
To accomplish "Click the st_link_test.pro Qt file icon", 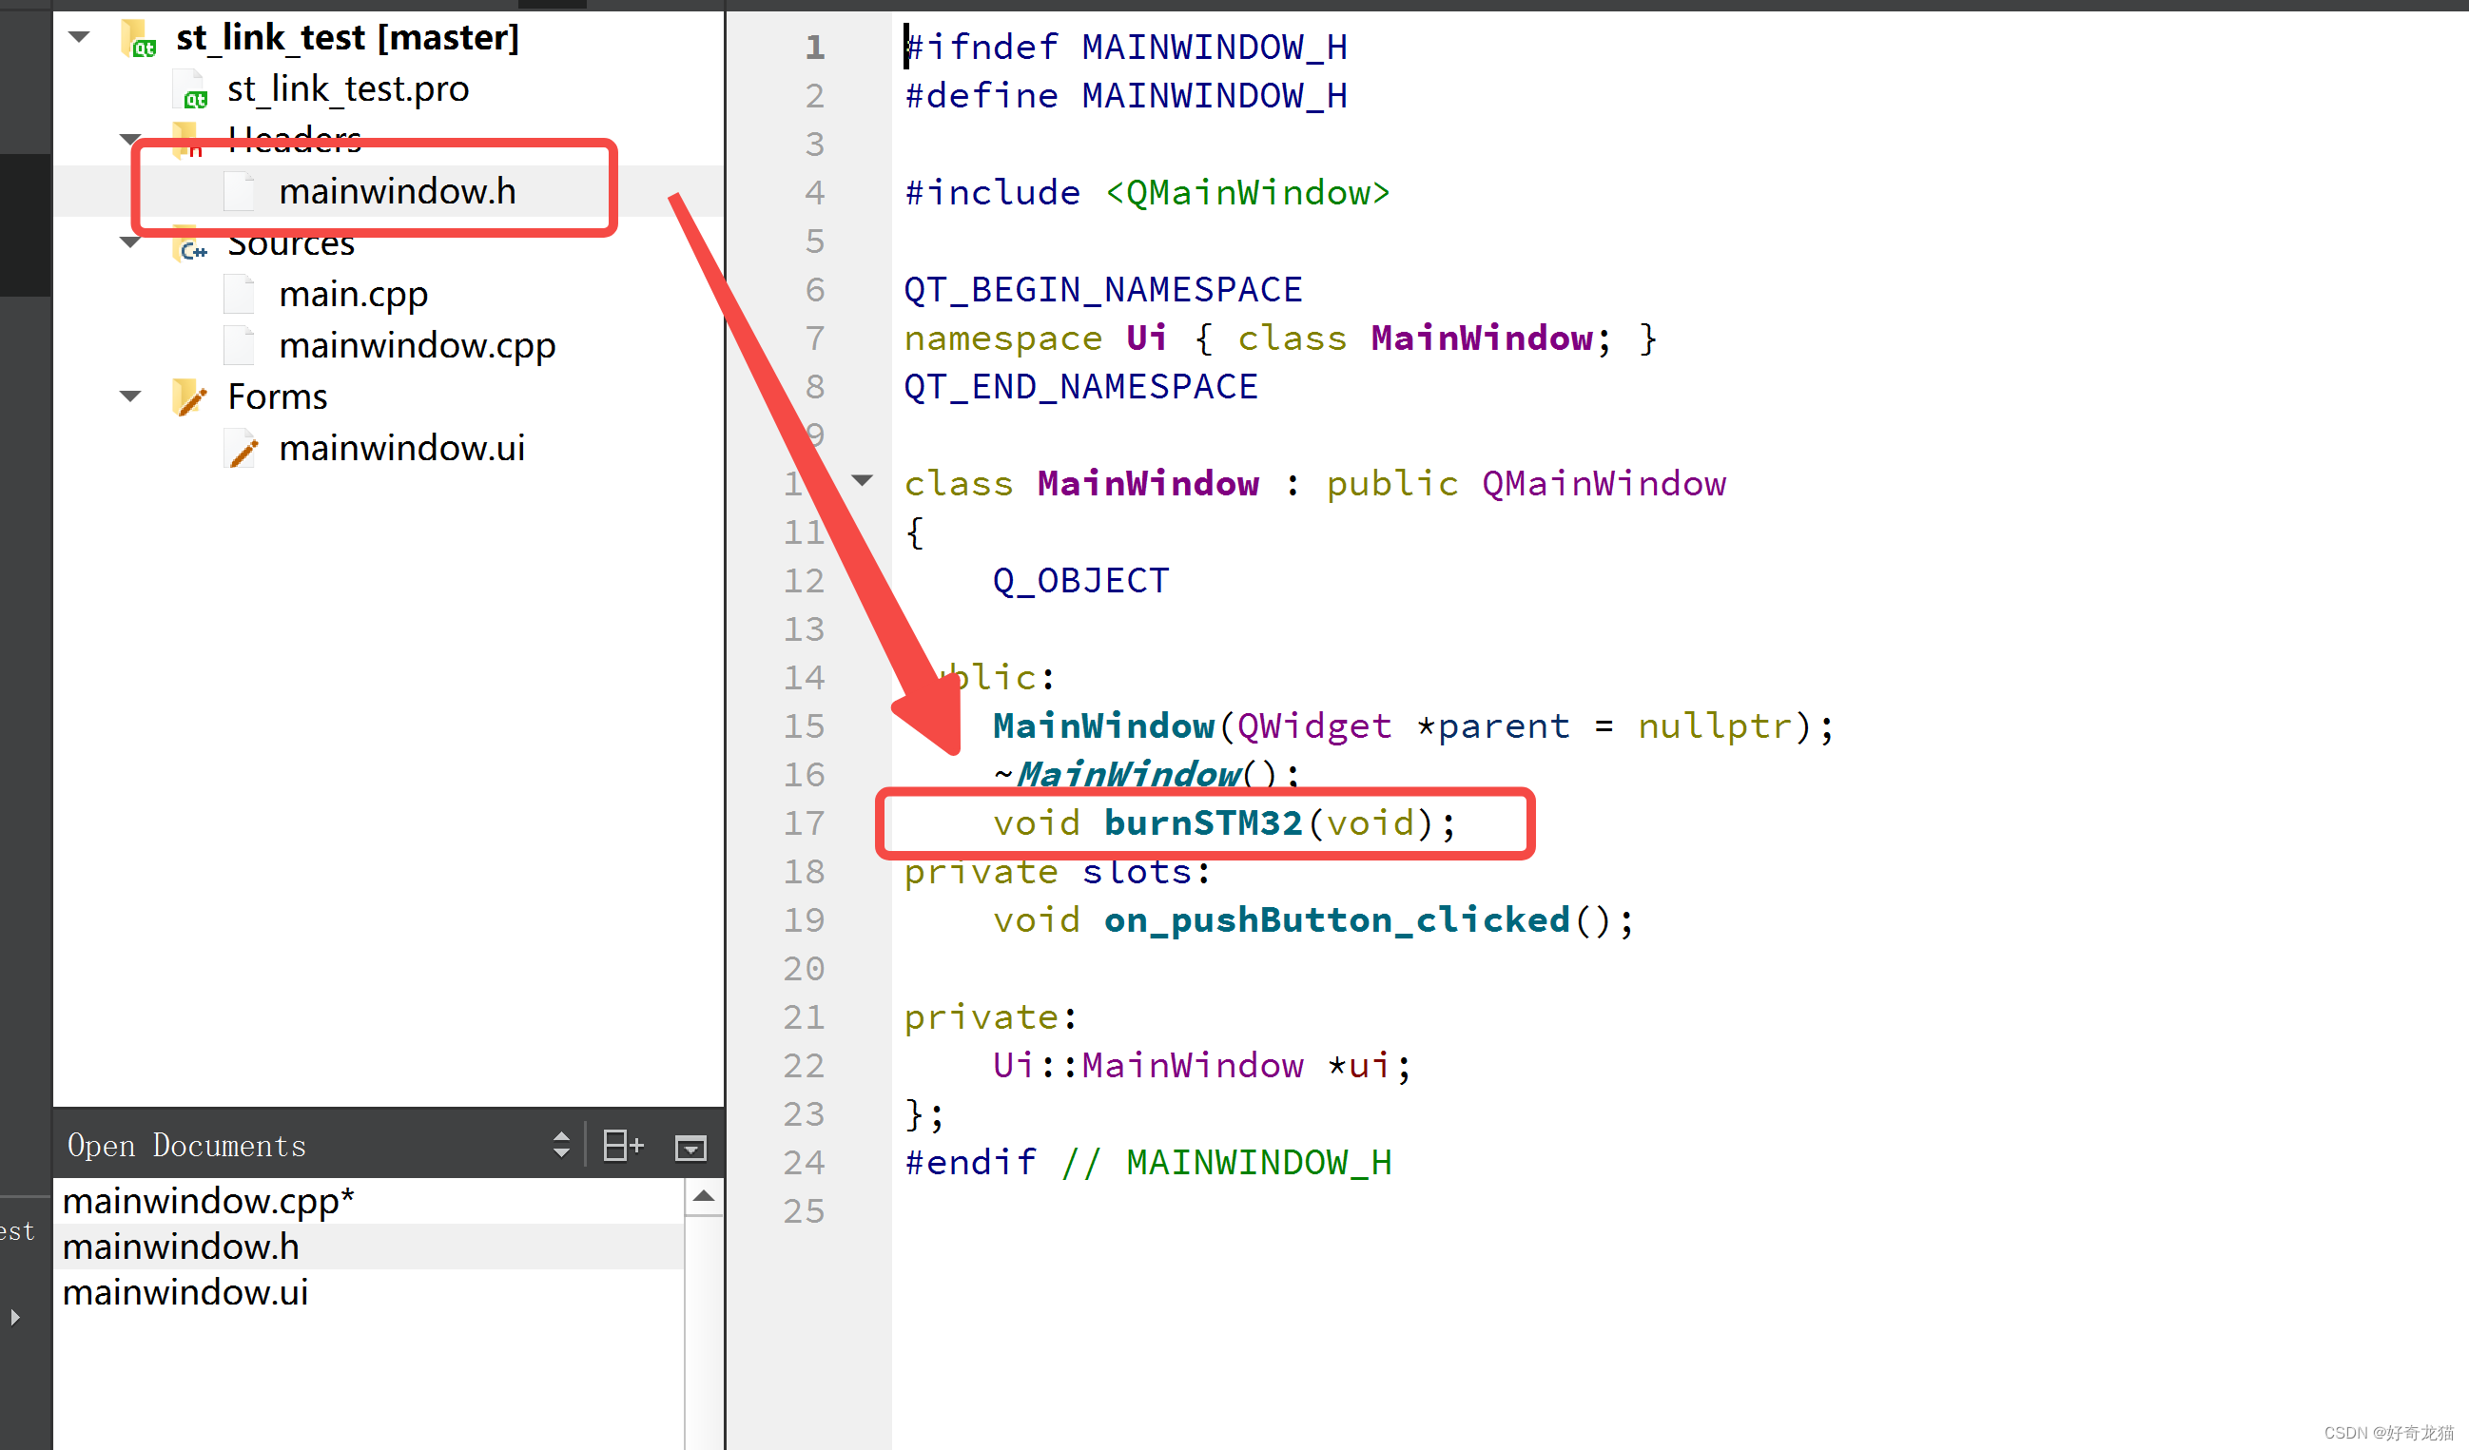I will coord(190,89).
